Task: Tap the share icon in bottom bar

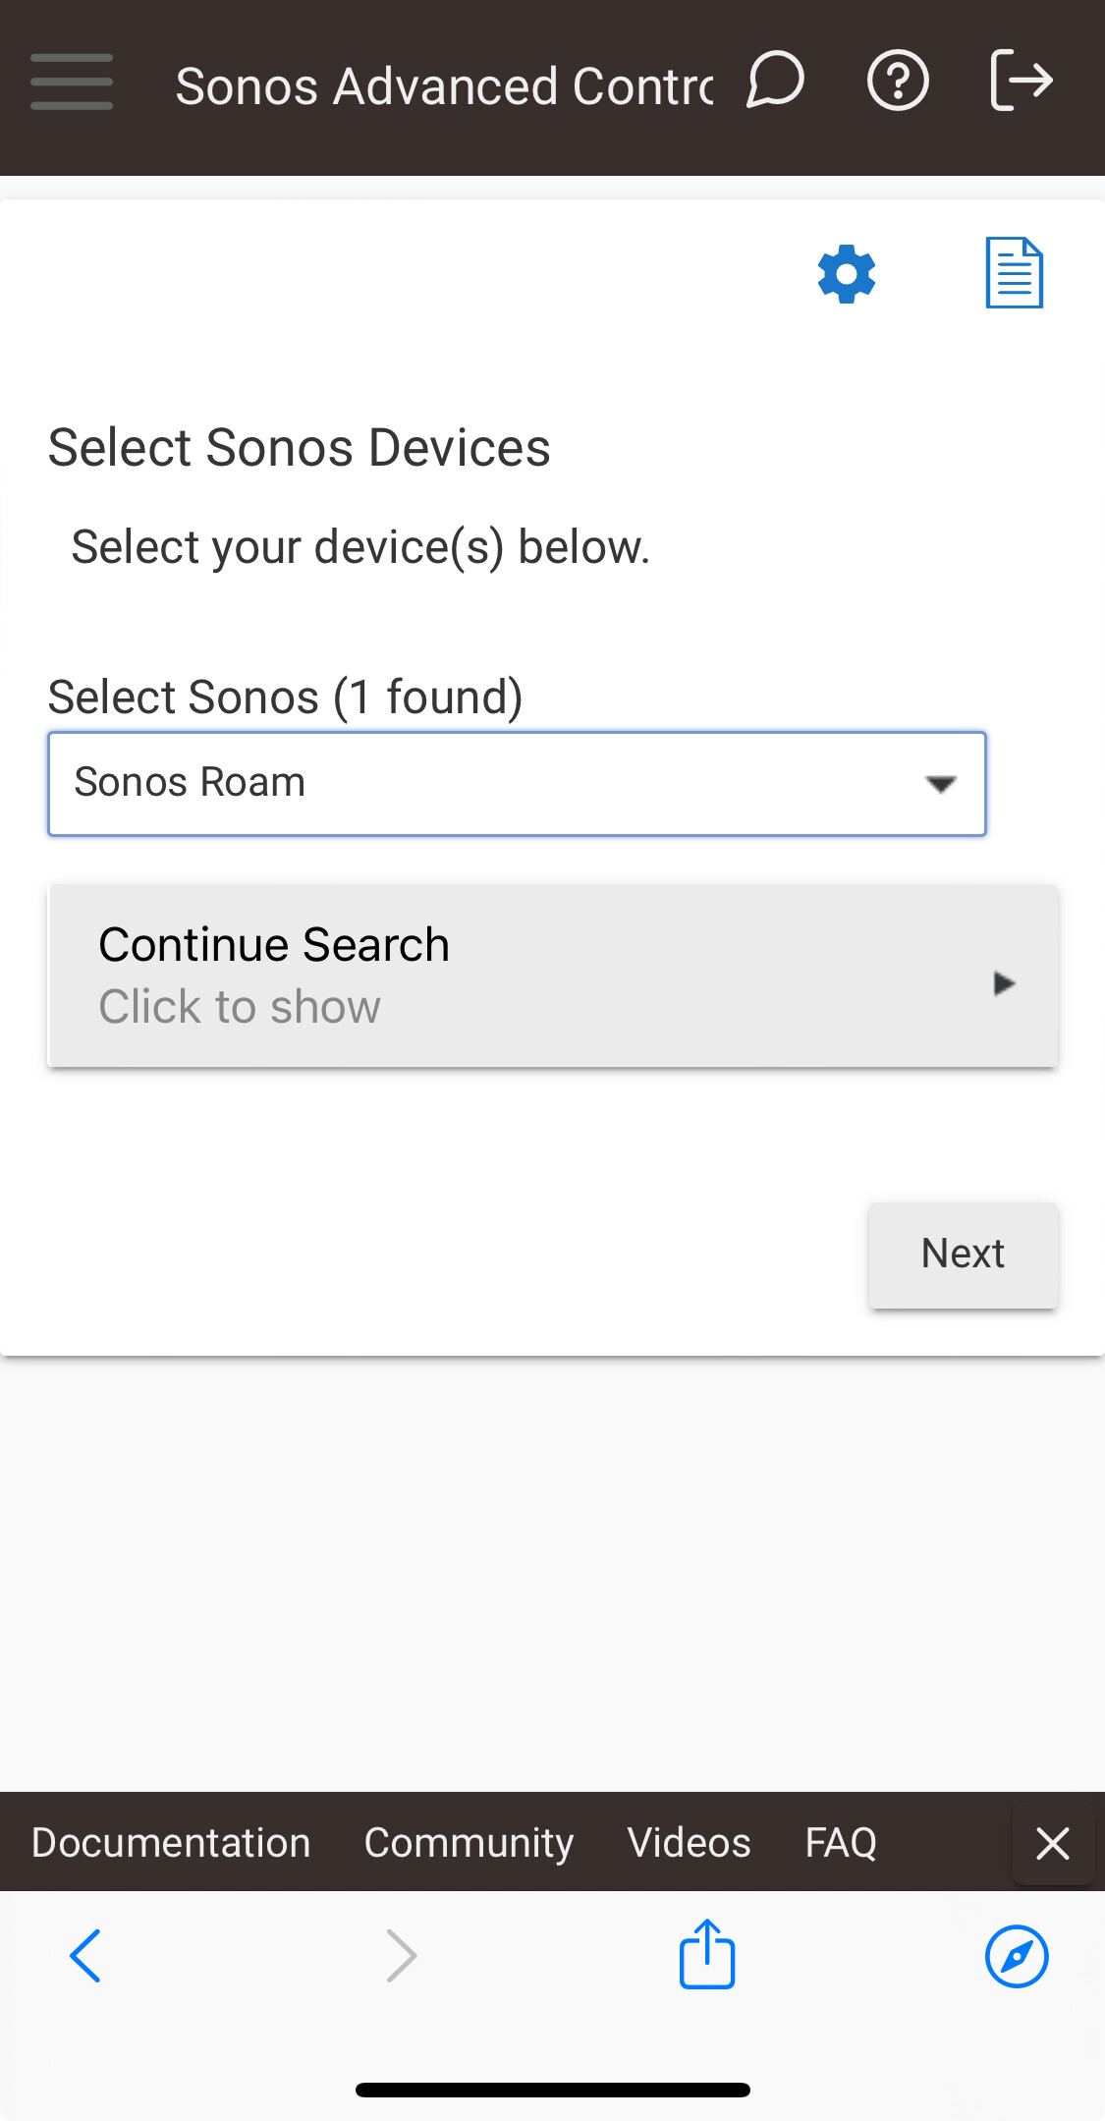Action: pyautogui.click(x=707, y=1954)
